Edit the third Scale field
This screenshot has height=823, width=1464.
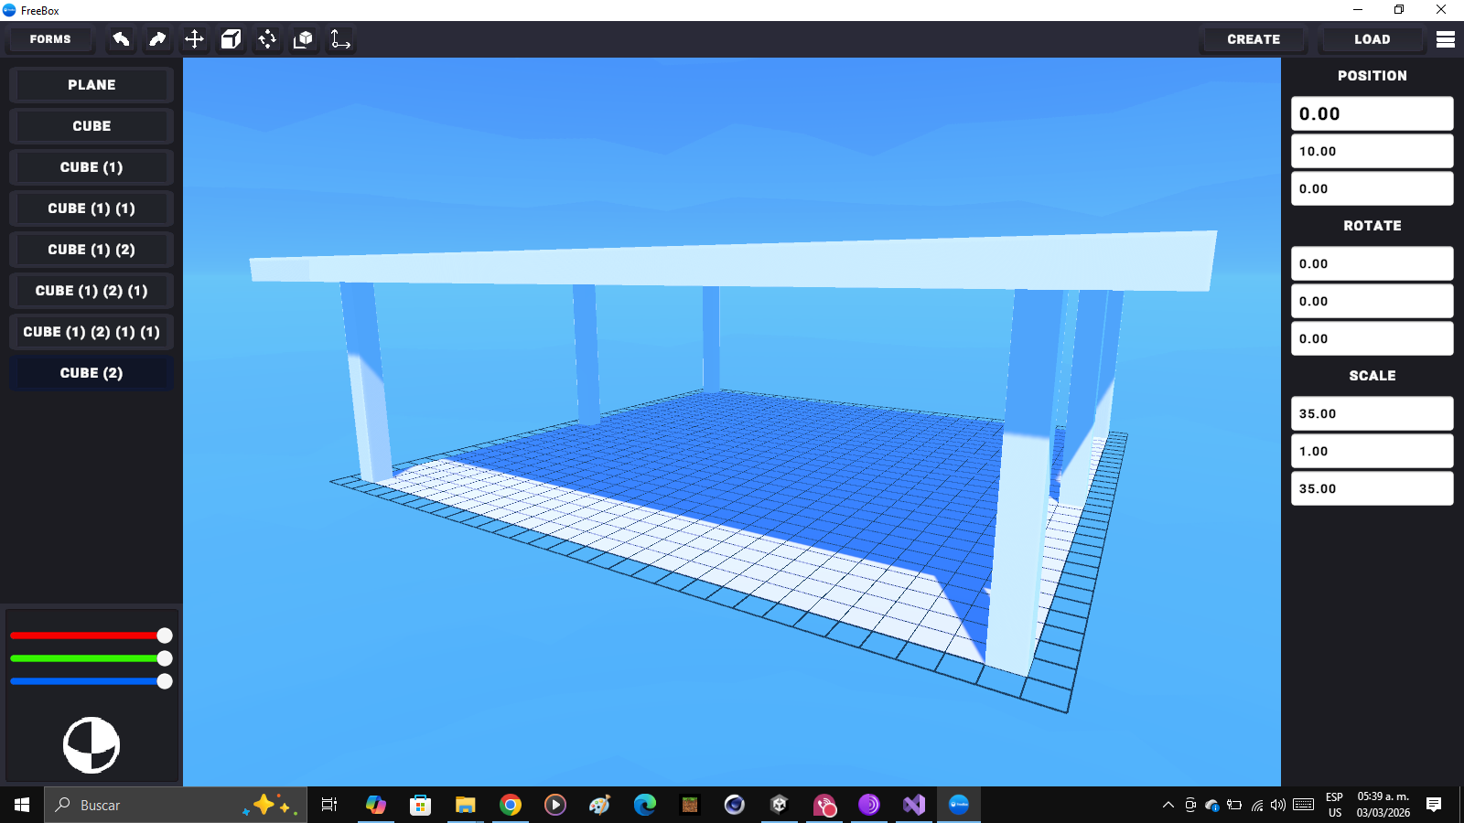tap(1372, 489)
